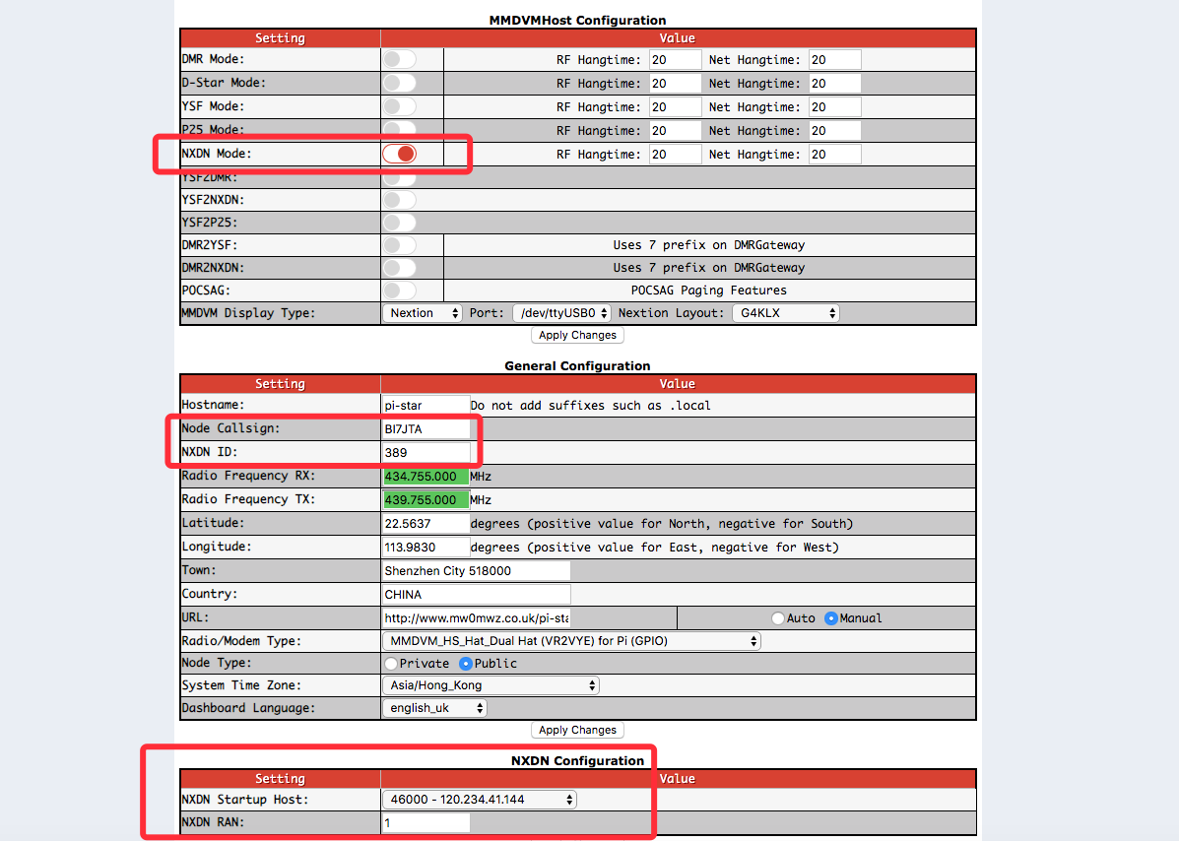Switch on YSF2P25
Image resolution: width=1179 pixels, height=841 pixels.
(399, 223)
